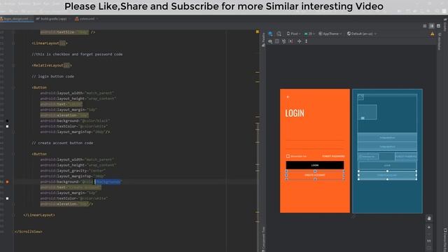Click the '// create account button code' comment
Viewport: 448px width, 252px height.
coord(62,143)
